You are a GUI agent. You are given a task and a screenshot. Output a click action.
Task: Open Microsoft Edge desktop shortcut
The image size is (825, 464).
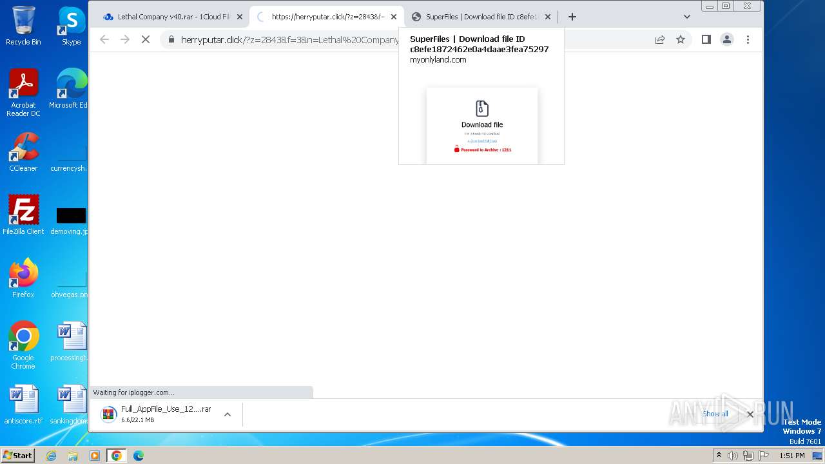69,89
